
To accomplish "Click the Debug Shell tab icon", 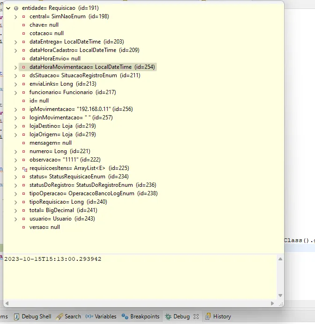I will click(x=16, y=317).
